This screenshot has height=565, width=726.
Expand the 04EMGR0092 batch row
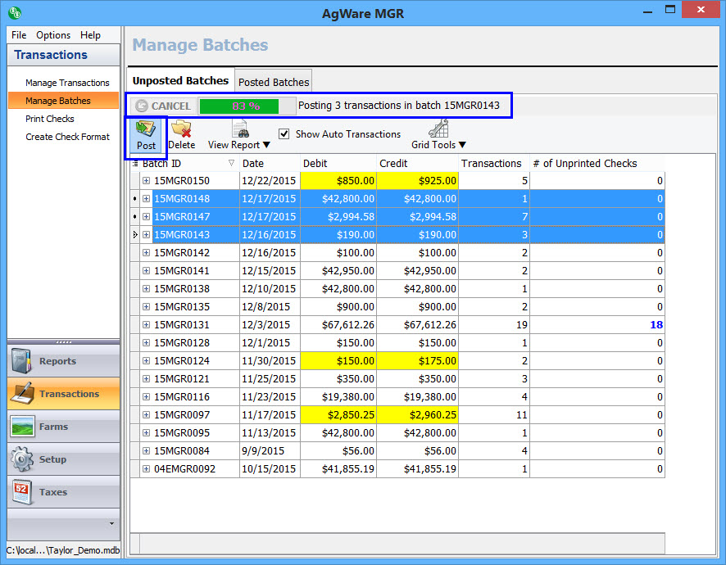[147, 469]
